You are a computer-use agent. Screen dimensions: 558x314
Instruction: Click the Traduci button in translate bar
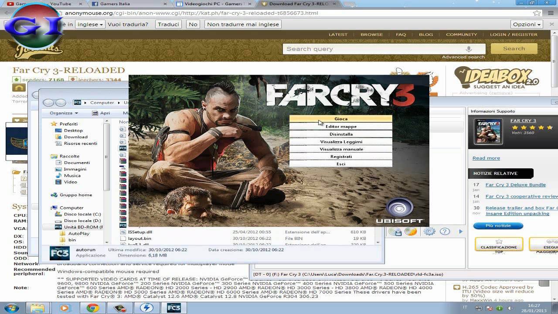pos(168,24)
